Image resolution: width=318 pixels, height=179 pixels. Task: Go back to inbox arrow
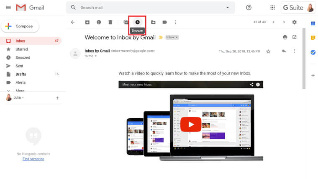[x=73, y=22]
